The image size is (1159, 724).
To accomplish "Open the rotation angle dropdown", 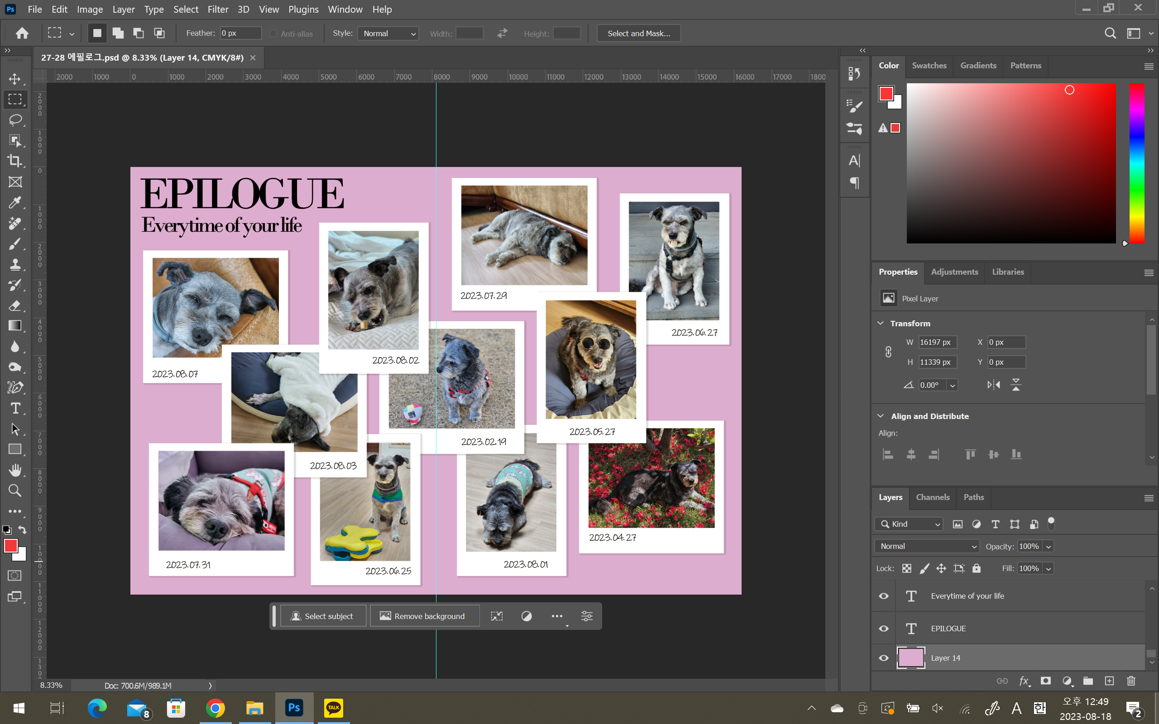I will pyautogui.click(x=952, y=386).
